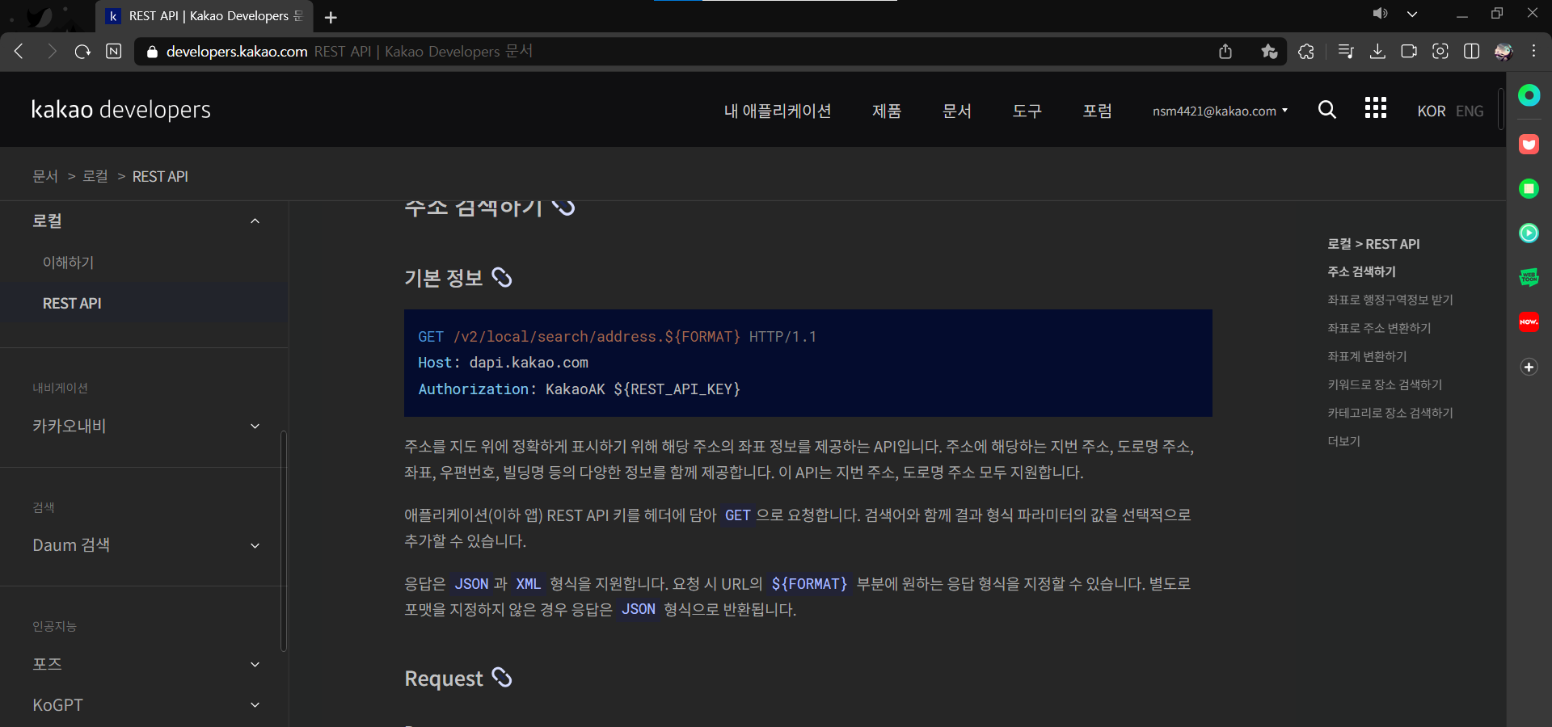Jump to 좌표로 행정구역정보 받기 section
Viewport: 1552px width, 727px height.
(x=1390, y=300)
